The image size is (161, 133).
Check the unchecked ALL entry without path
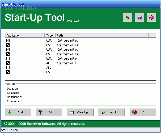click(8, 68)
